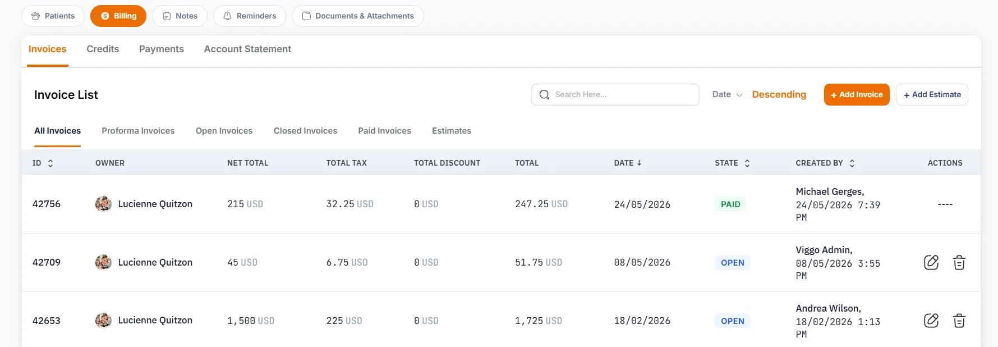This screenshot has width=998, height=347.
Task: Switch to the Credits tab
Action: click(x=103, y=49)
